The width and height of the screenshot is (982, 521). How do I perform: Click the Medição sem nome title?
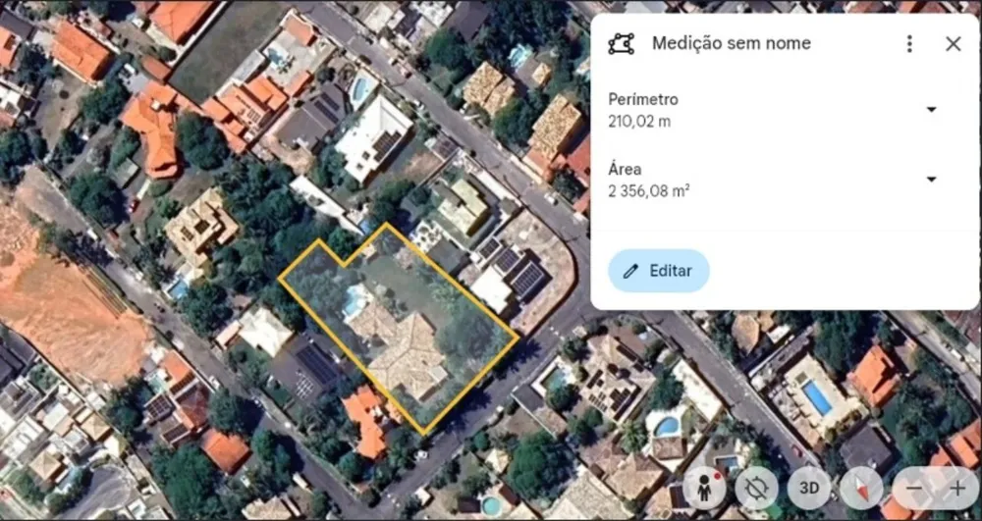click(732, 44)
